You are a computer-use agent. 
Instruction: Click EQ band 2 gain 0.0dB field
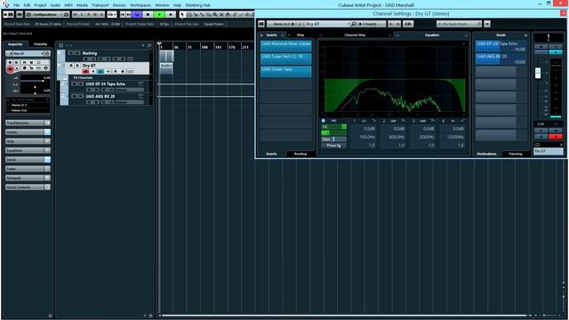click(x=394, y=128)
